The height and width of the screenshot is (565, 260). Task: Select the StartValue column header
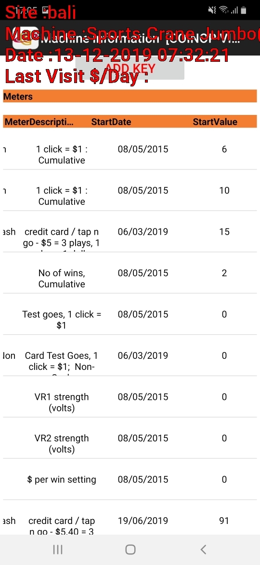click(215, 122)
